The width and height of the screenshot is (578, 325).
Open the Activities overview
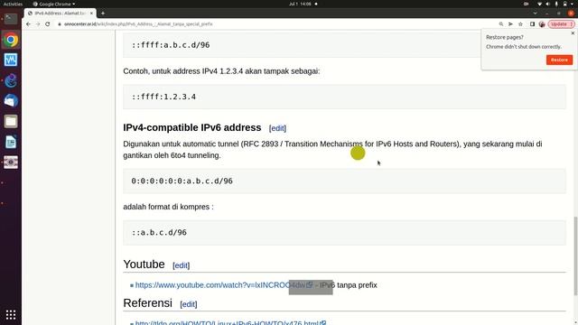pos(13,4)
